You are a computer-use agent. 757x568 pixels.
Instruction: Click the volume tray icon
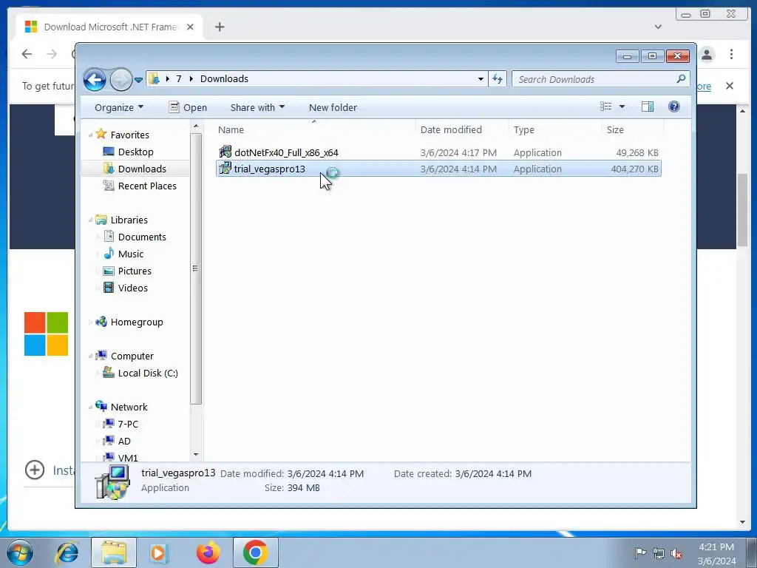676,553
